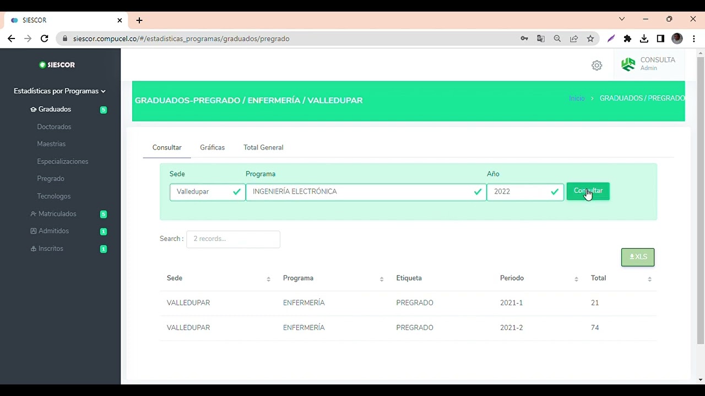This screenshot has height=396, width=705.
Task: Click PREGRADO in the 2021-1 row
Action: (415, 303)
